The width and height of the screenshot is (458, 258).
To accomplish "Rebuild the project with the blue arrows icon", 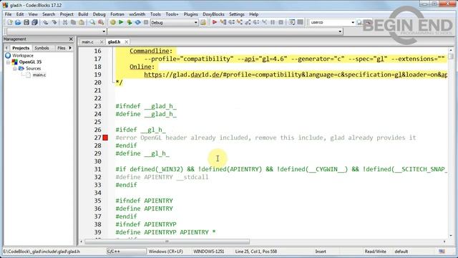I will [x=137, y=22].
